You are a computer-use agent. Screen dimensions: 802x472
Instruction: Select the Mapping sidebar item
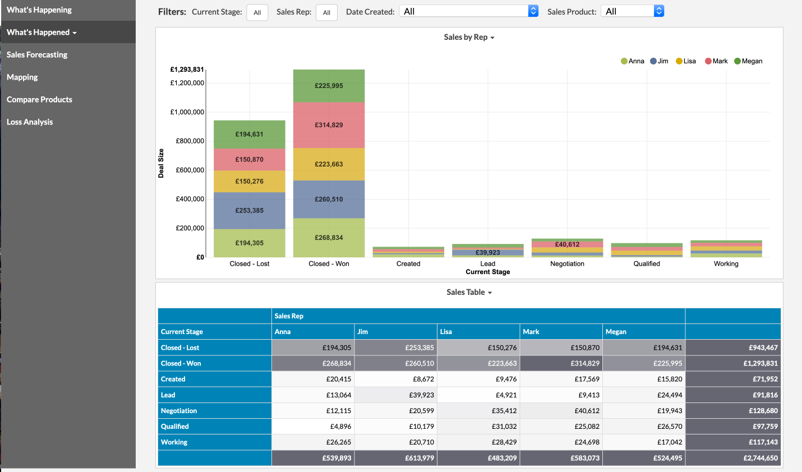click(21, 77)
